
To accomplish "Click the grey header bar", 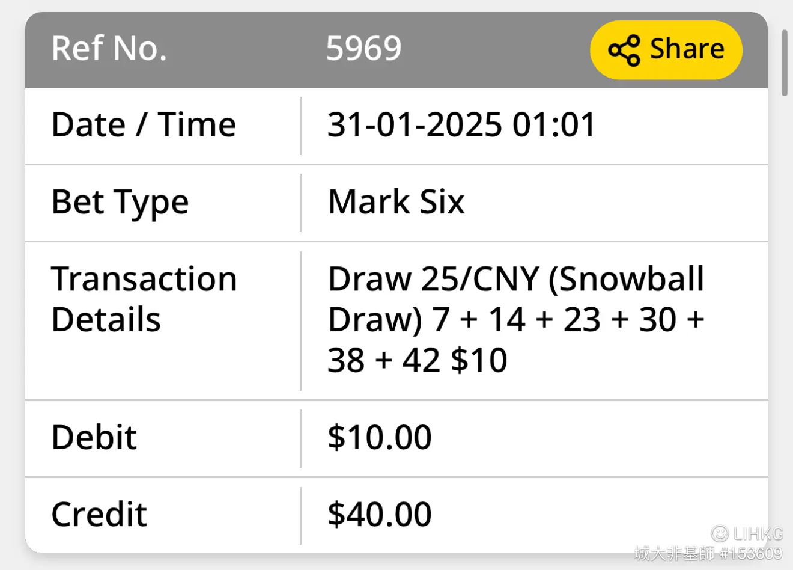I will coord(396,50).
